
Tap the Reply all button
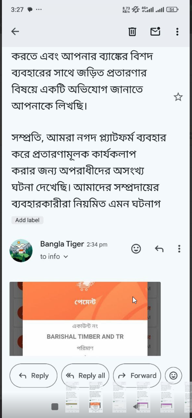coord(85,375)
